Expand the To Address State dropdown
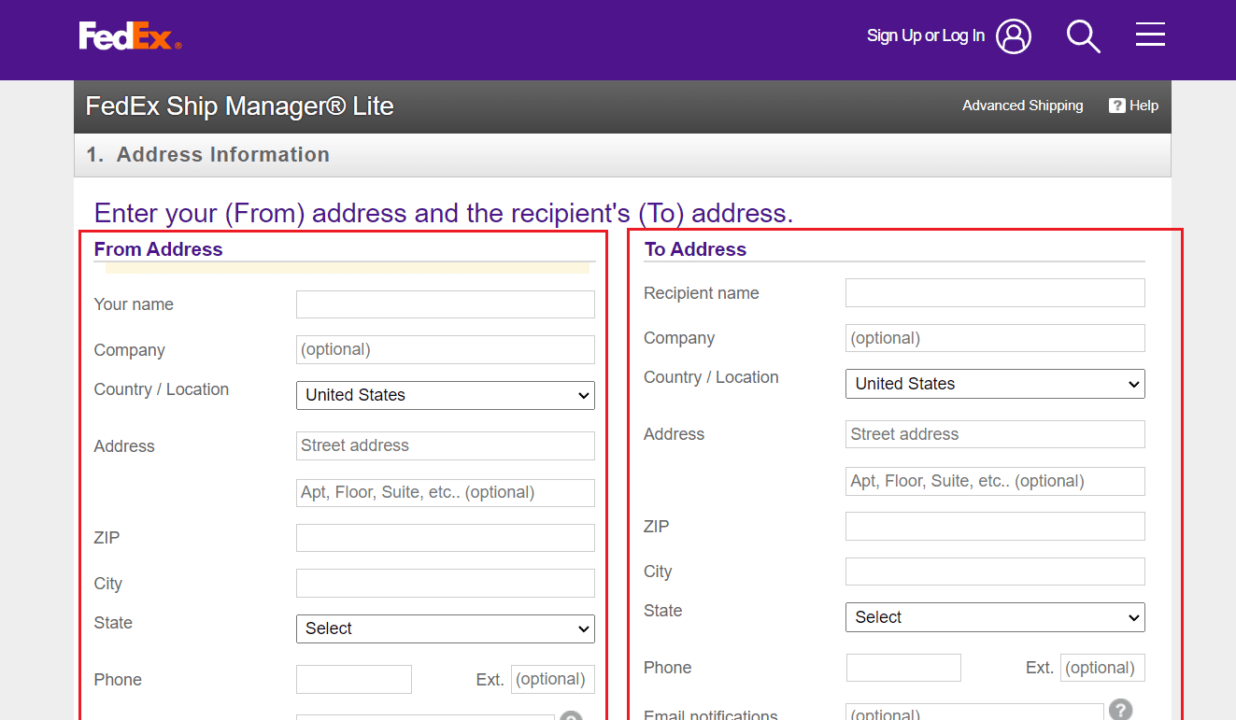The image size is (1236, 720). click(x=995, y=617)
